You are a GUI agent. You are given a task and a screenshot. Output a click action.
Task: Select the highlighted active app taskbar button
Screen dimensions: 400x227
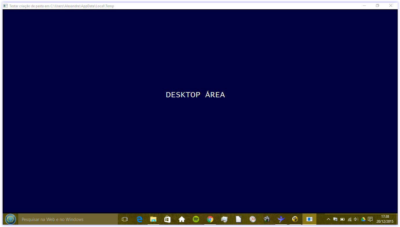(x=309, y=219)
